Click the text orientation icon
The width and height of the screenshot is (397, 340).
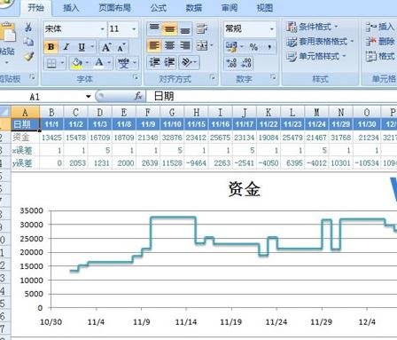(x=187, y=63)
